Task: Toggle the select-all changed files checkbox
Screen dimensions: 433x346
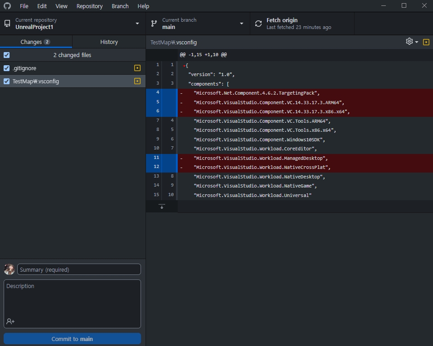Action: click(x=7, y=55)
